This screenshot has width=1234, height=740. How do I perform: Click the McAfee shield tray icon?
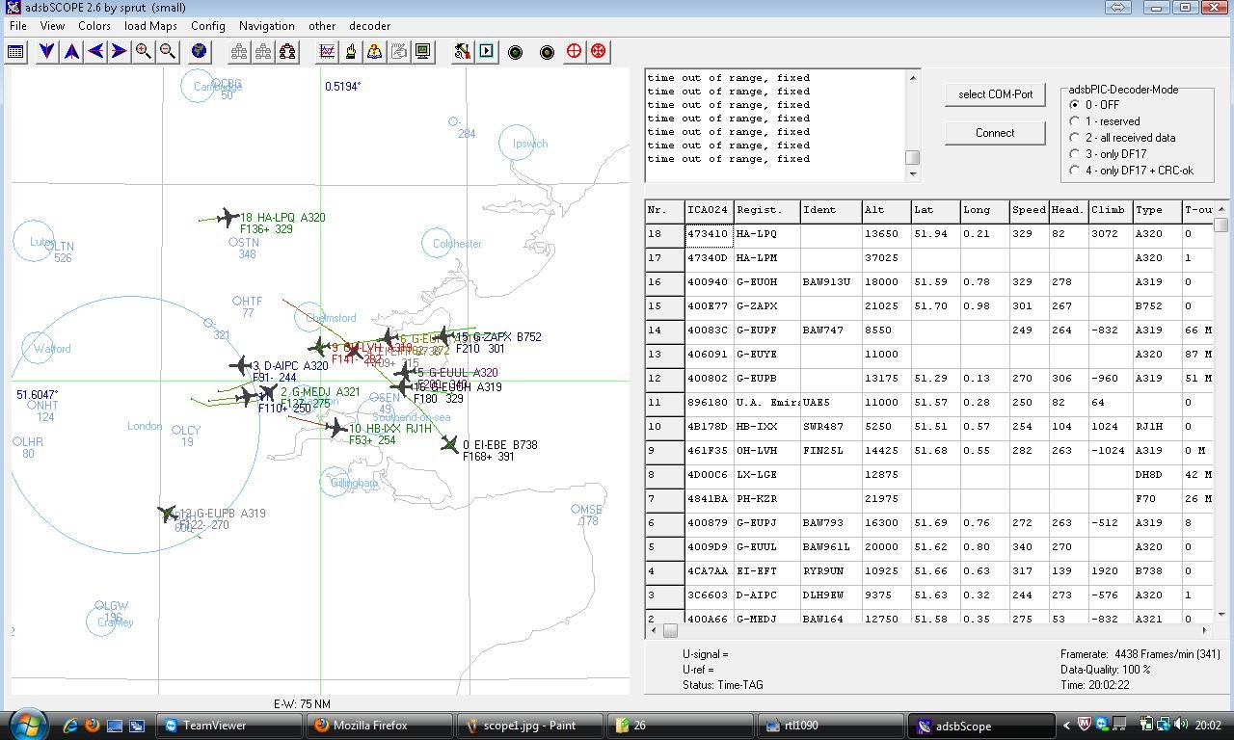click(x=1085, y=726)
